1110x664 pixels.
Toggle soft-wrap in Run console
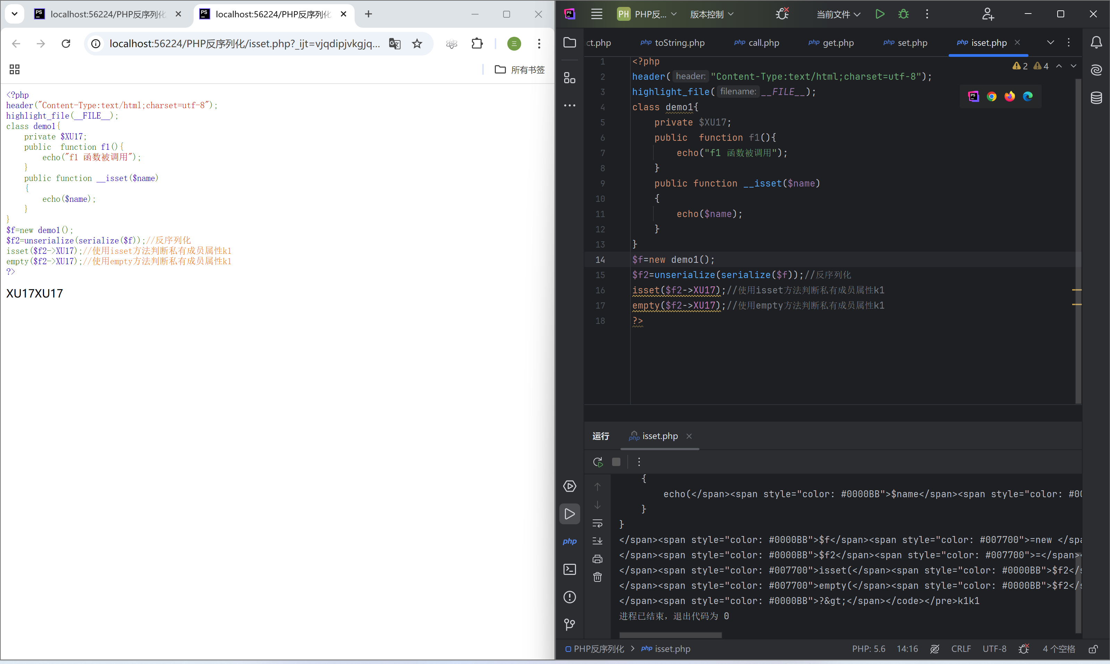pos(597,523)
